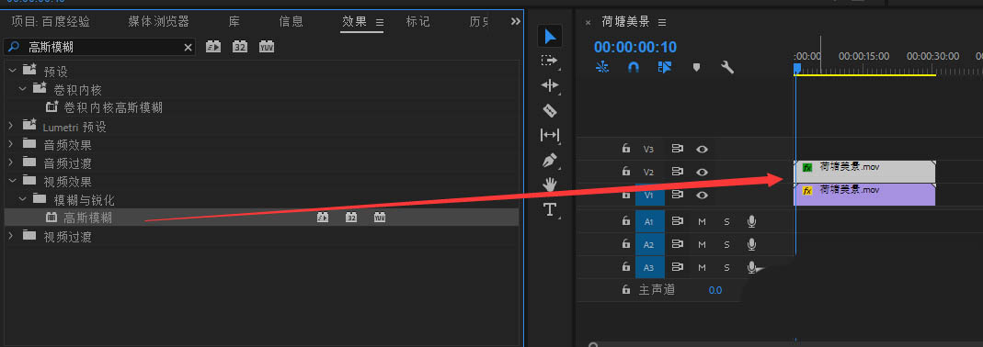Screen dimensions: 983x347
Task: Select the Selection arrow tool
Action: [550, 37]
